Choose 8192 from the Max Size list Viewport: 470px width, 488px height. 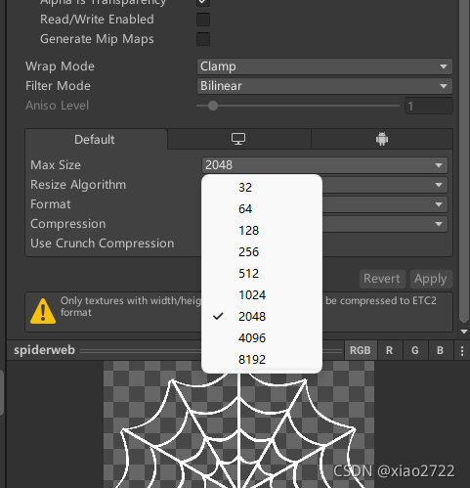262,360
